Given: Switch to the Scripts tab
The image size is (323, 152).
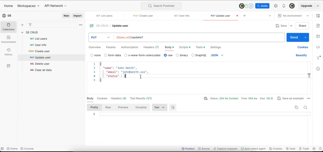Looking at the screenshot, I should [184, 47].
